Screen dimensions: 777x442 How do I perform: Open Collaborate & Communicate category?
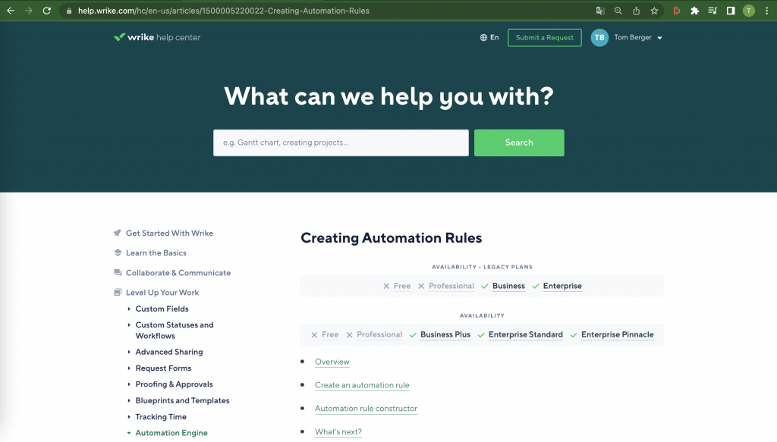(178, 273)
